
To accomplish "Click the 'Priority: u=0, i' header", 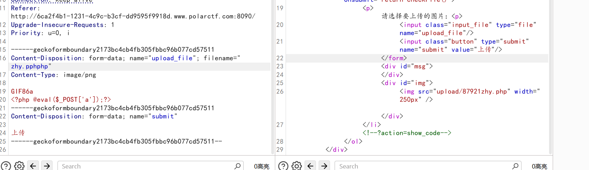I will (x=40, y=33).
